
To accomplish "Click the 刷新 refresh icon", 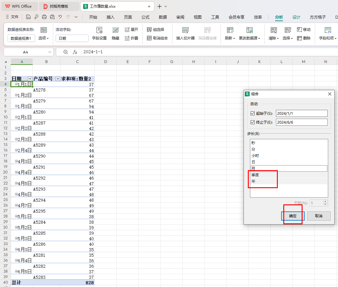I will point(230,34).
